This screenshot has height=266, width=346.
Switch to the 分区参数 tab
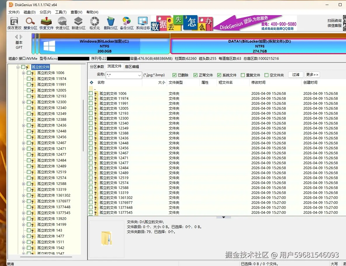(97, 66)
